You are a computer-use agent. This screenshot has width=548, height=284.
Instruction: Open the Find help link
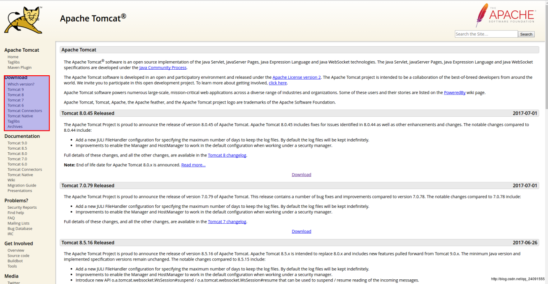16,213
